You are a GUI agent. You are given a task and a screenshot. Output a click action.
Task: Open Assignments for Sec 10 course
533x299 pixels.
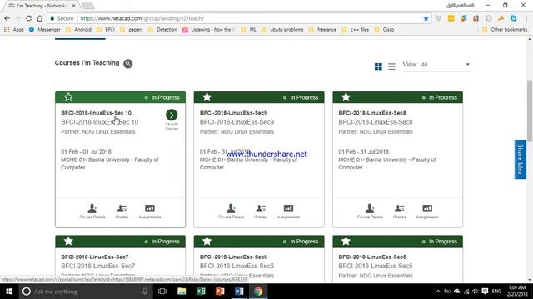(x=150, y=211)
